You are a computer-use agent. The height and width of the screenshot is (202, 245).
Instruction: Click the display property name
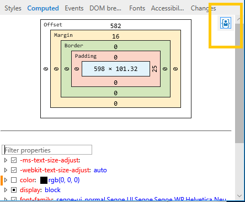click(30, 190)
